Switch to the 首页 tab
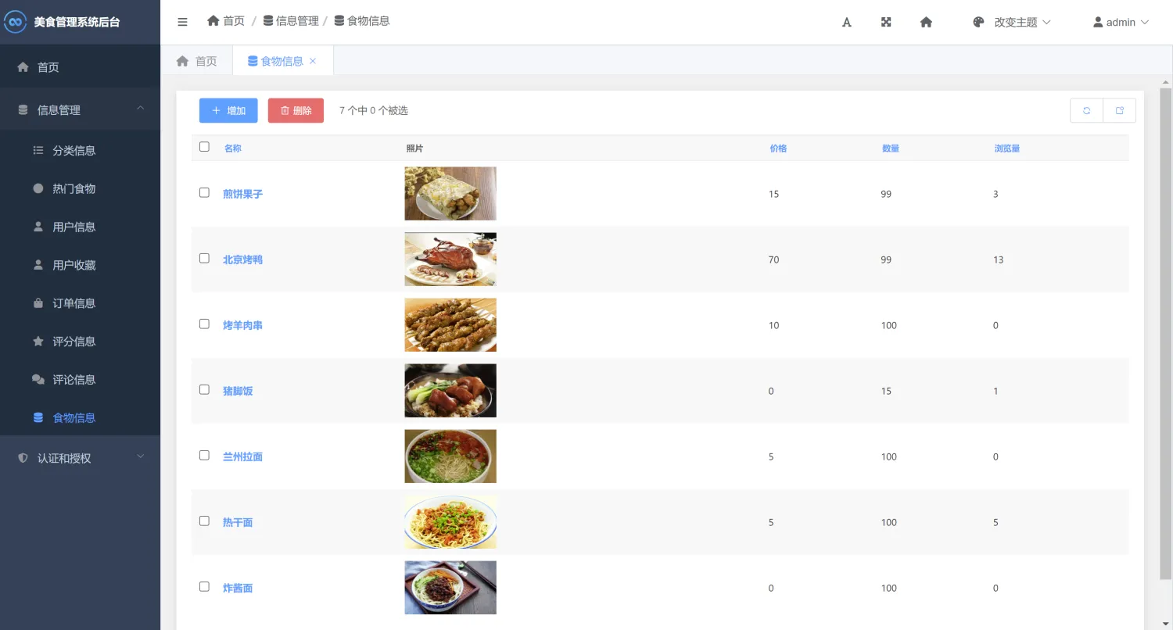Screen dimensions: 1173x630 pyautogui.click(x=197, y=61)
